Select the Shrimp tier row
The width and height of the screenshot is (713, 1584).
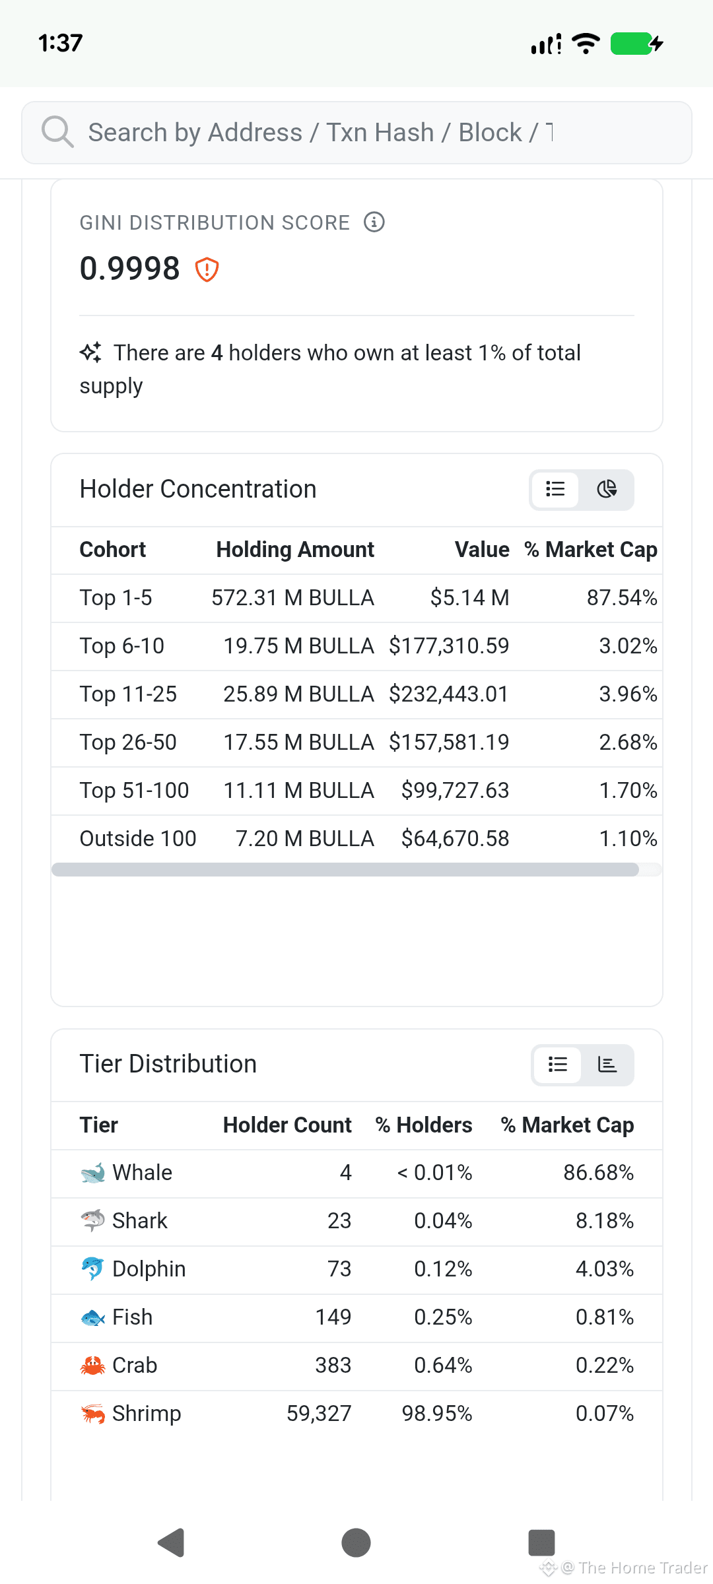[x=356, y=1414]
